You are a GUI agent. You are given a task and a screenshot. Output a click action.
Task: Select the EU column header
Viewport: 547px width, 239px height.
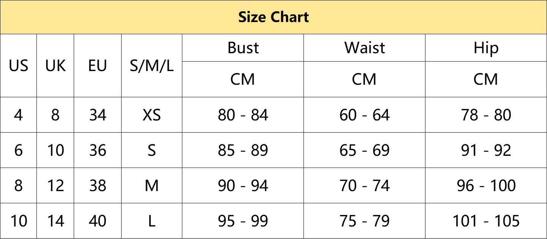click(x=98, y=66)
